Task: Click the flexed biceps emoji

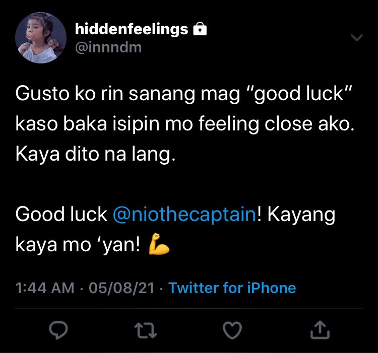Action: [x=159, y=244]
